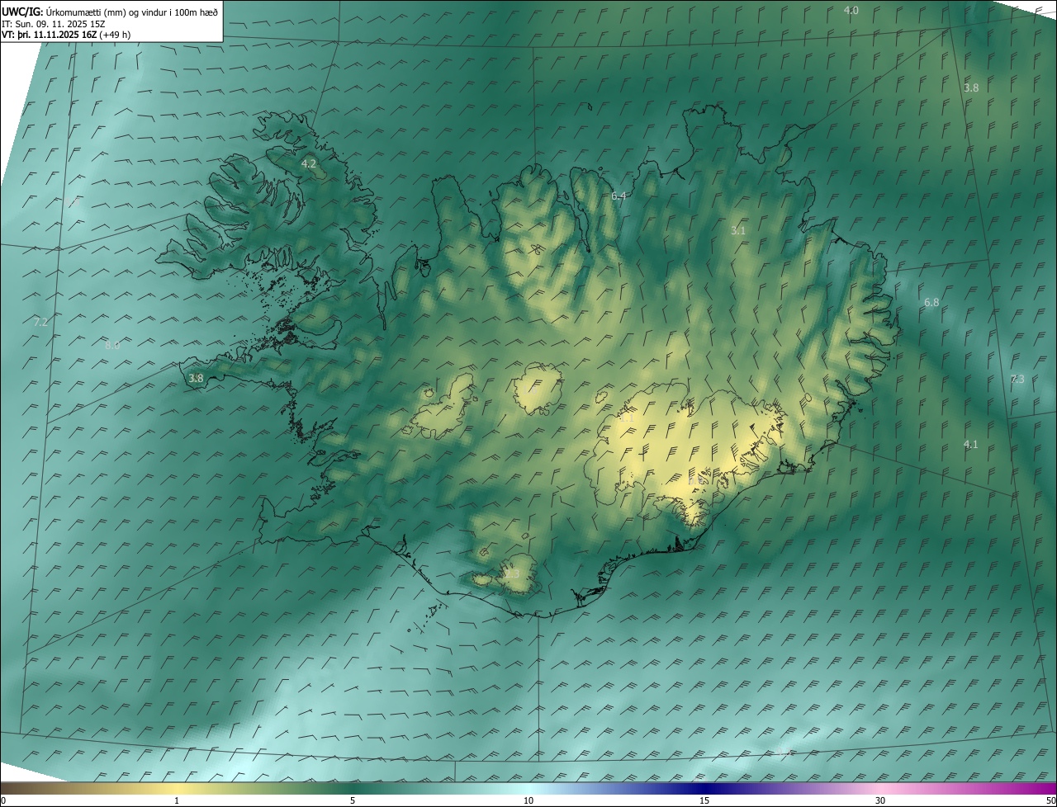Click the 4.1 precipitation value
Screen dimensions: 1057x807
pyautogui.click(x=970, y=445)
